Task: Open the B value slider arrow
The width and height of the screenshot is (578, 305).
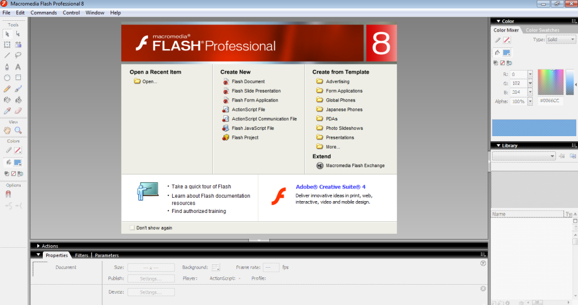Action: (x=530, y=92)
